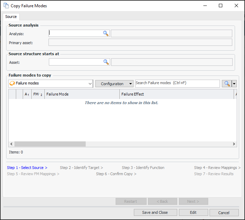Click the Analysis lookup magnifier icon

(x=106, y=33)
